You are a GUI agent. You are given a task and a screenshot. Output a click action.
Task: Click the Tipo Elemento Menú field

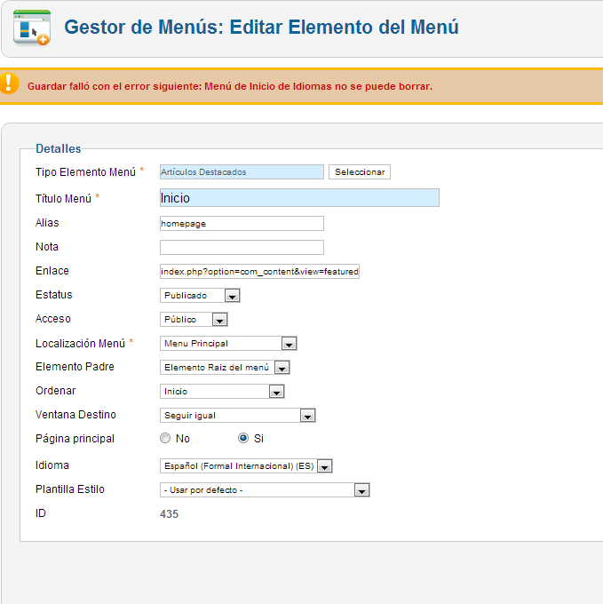(242, 171)
